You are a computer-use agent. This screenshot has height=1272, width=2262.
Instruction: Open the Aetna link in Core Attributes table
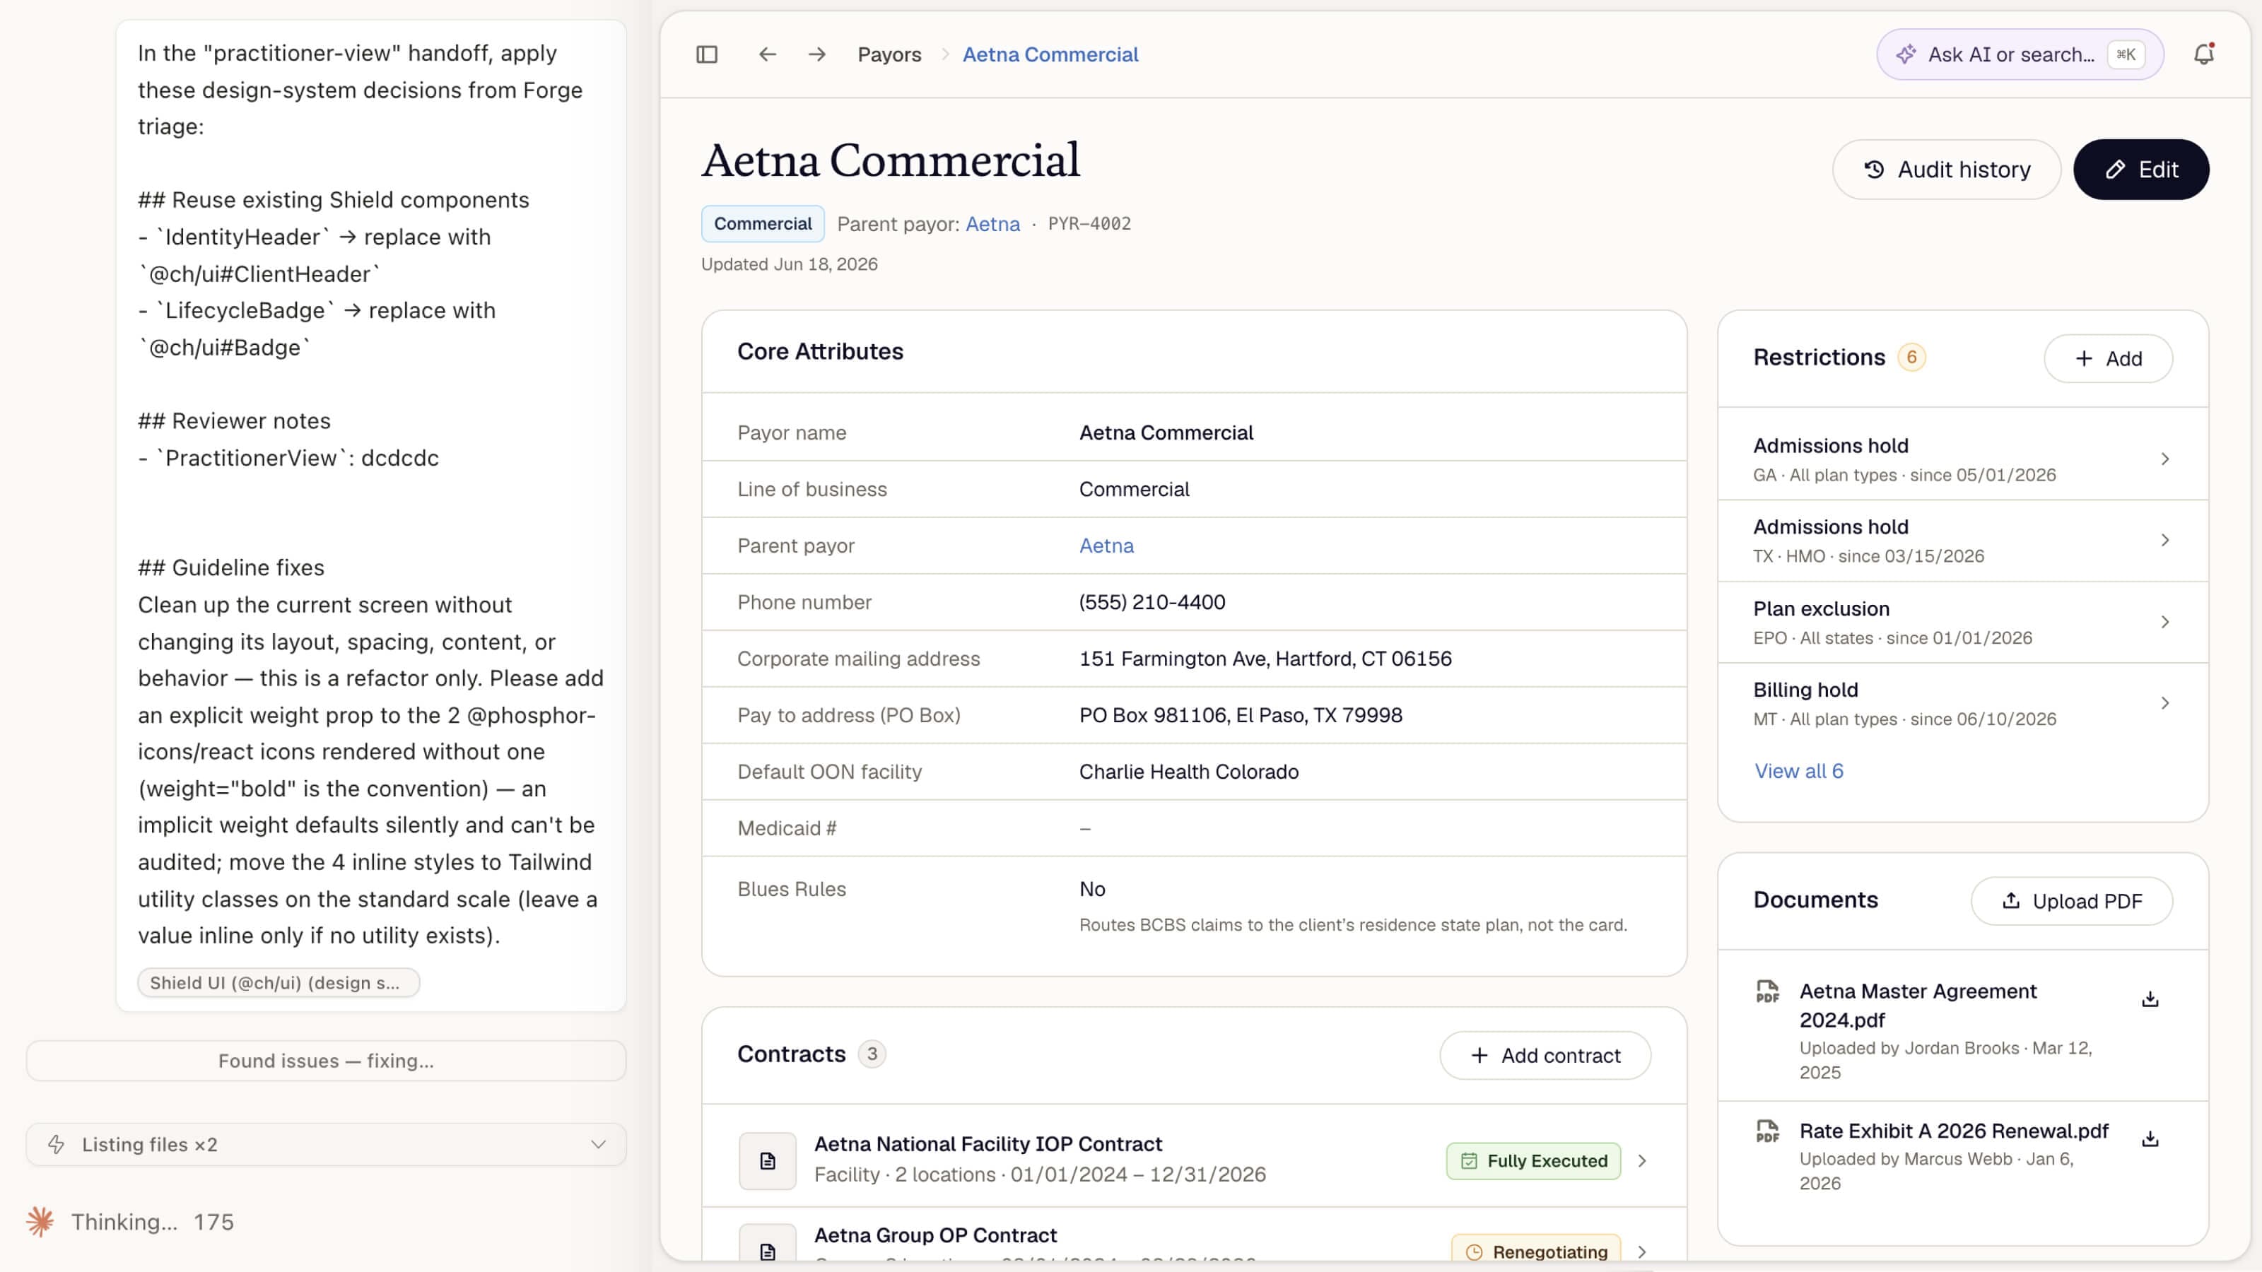(1106, 546)
